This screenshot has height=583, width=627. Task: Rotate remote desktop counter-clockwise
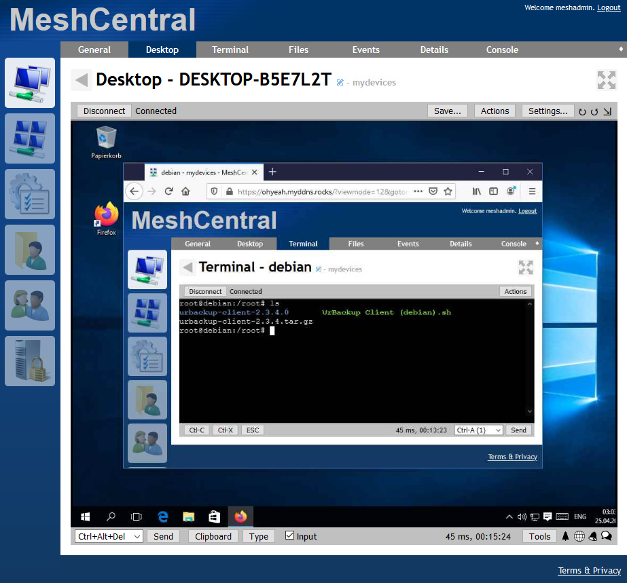594,112
